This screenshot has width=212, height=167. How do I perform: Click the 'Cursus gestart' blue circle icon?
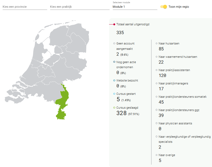pos(114,94)
